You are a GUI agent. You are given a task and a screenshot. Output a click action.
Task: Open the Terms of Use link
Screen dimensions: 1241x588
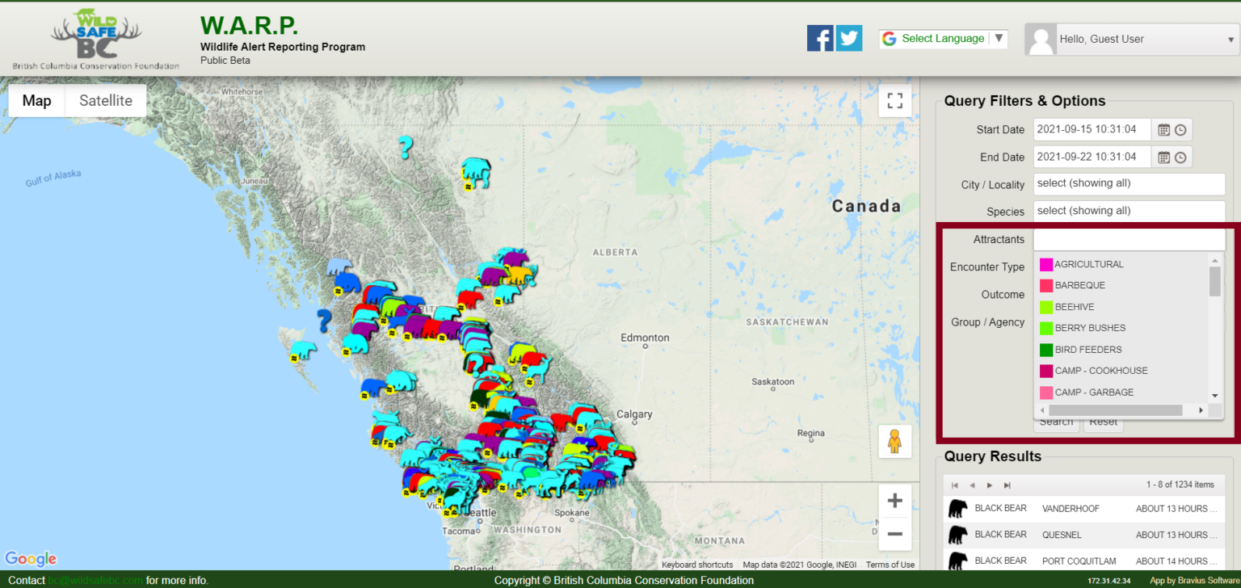click(x=890, y=565)
